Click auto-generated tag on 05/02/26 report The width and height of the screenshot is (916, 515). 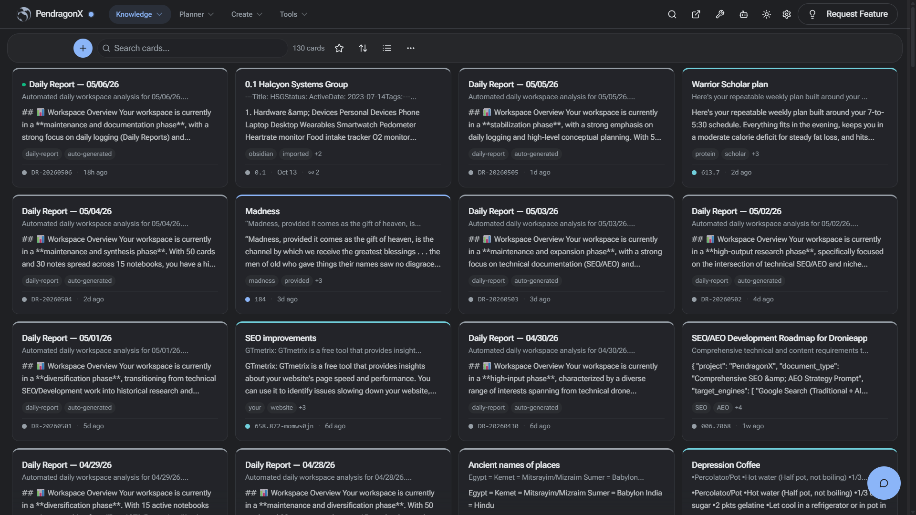point(760,281)
